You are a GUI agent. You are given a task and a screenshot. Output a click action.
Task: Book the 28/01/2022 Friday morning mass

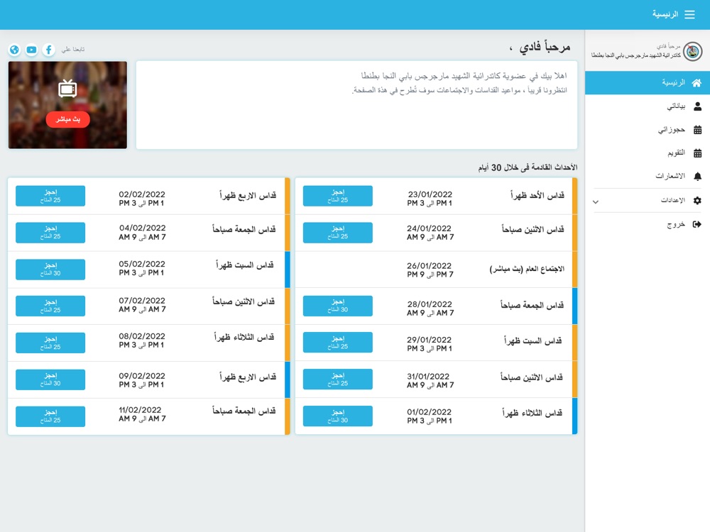pos(338,306)
